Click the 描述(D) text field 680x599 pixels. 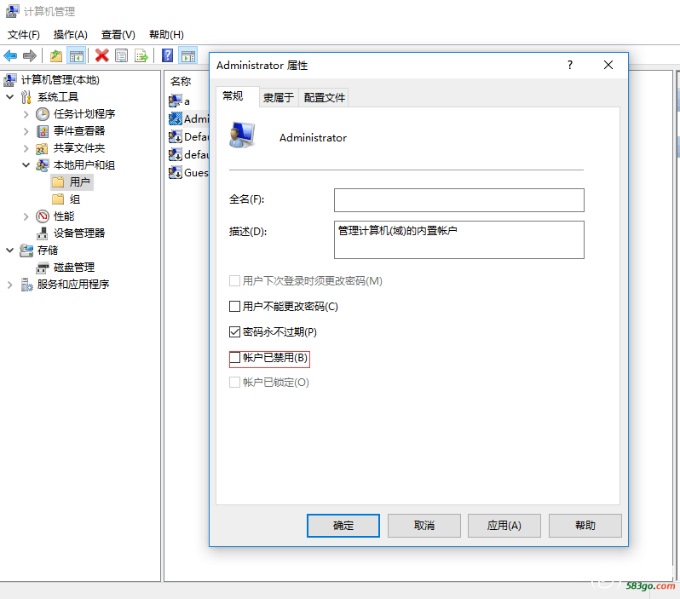click(458, 240)
